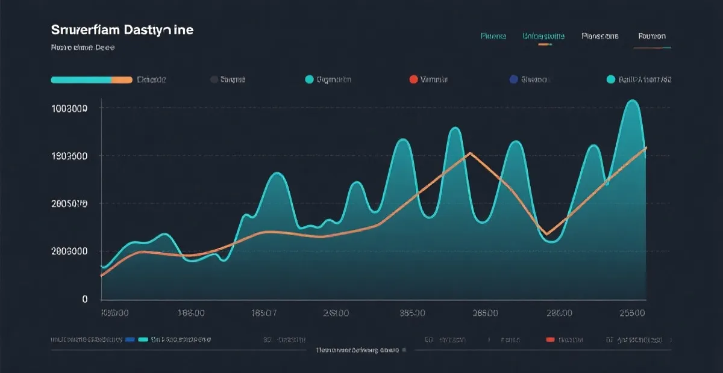The width and height of the screenshot is (723, 373).
Task: Open the last tab with the long underline
Action: [652, 36]
